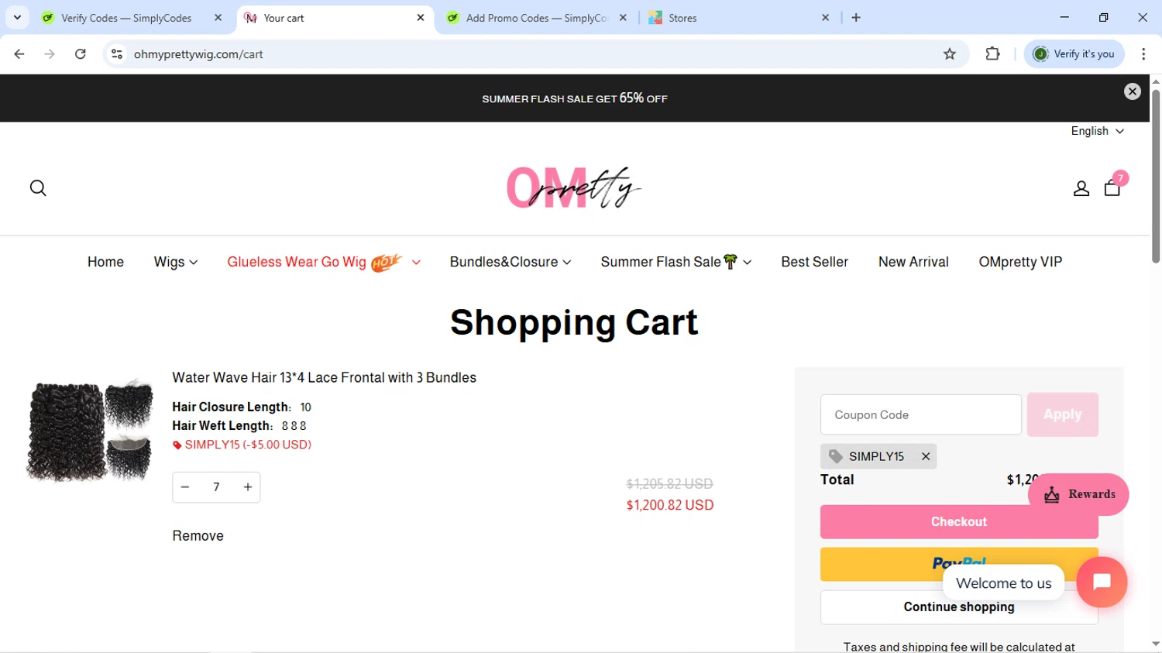Open the site search magnifier icon
The width and height of the screenshot is (1162, 653).
(x=38, y=188)
